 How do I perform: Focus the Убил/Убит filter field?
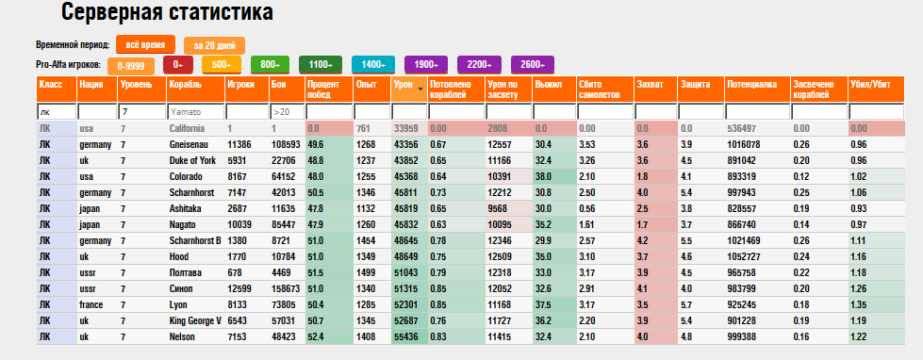point(876,111)
